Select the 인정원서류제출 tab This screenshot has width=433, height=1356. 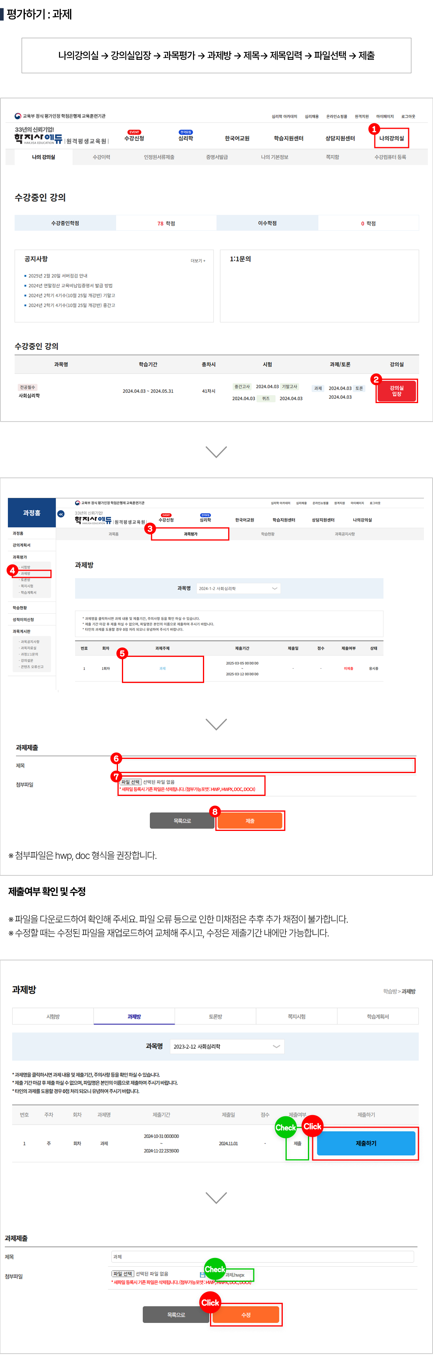tap(159, 157)
